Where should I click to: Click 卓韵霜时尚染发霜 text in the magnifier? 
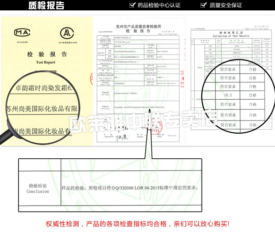pyautogui.click(x=44, y=88)
